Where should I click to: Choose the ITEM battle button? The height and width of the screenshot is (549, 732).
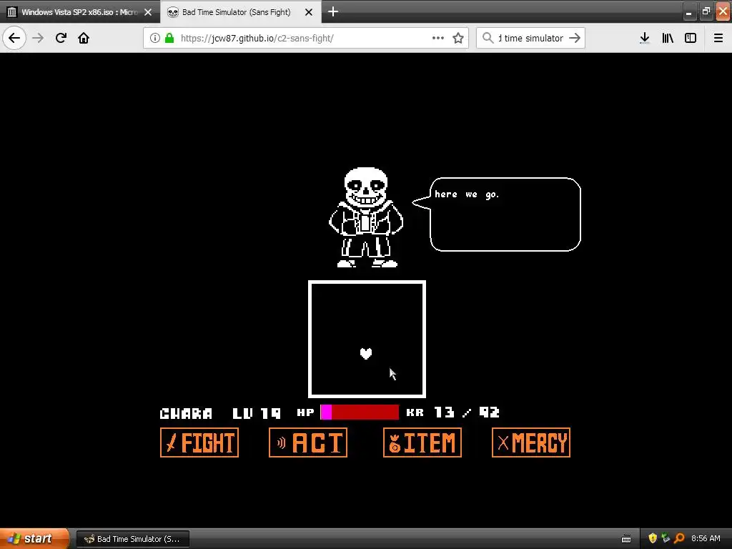(422, 442)
